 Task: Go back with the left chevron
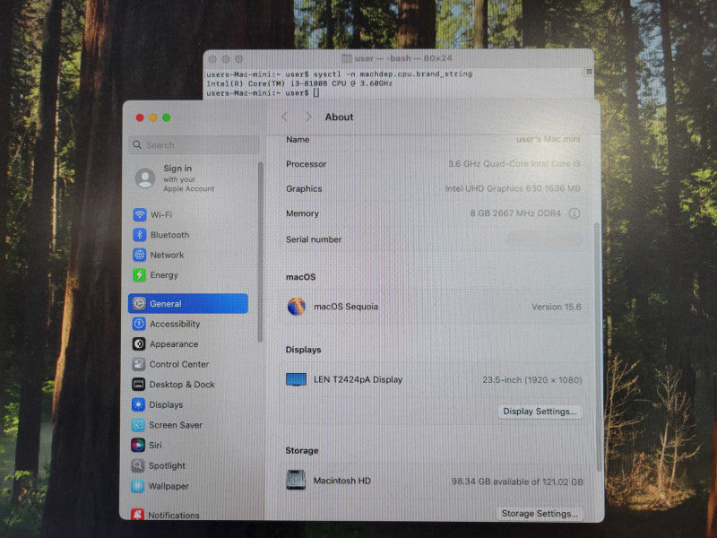point(284,117)
